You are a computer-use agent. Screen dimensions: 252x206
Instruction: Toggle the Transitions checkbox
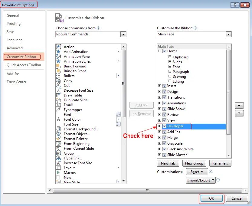(x=164, y=97)
